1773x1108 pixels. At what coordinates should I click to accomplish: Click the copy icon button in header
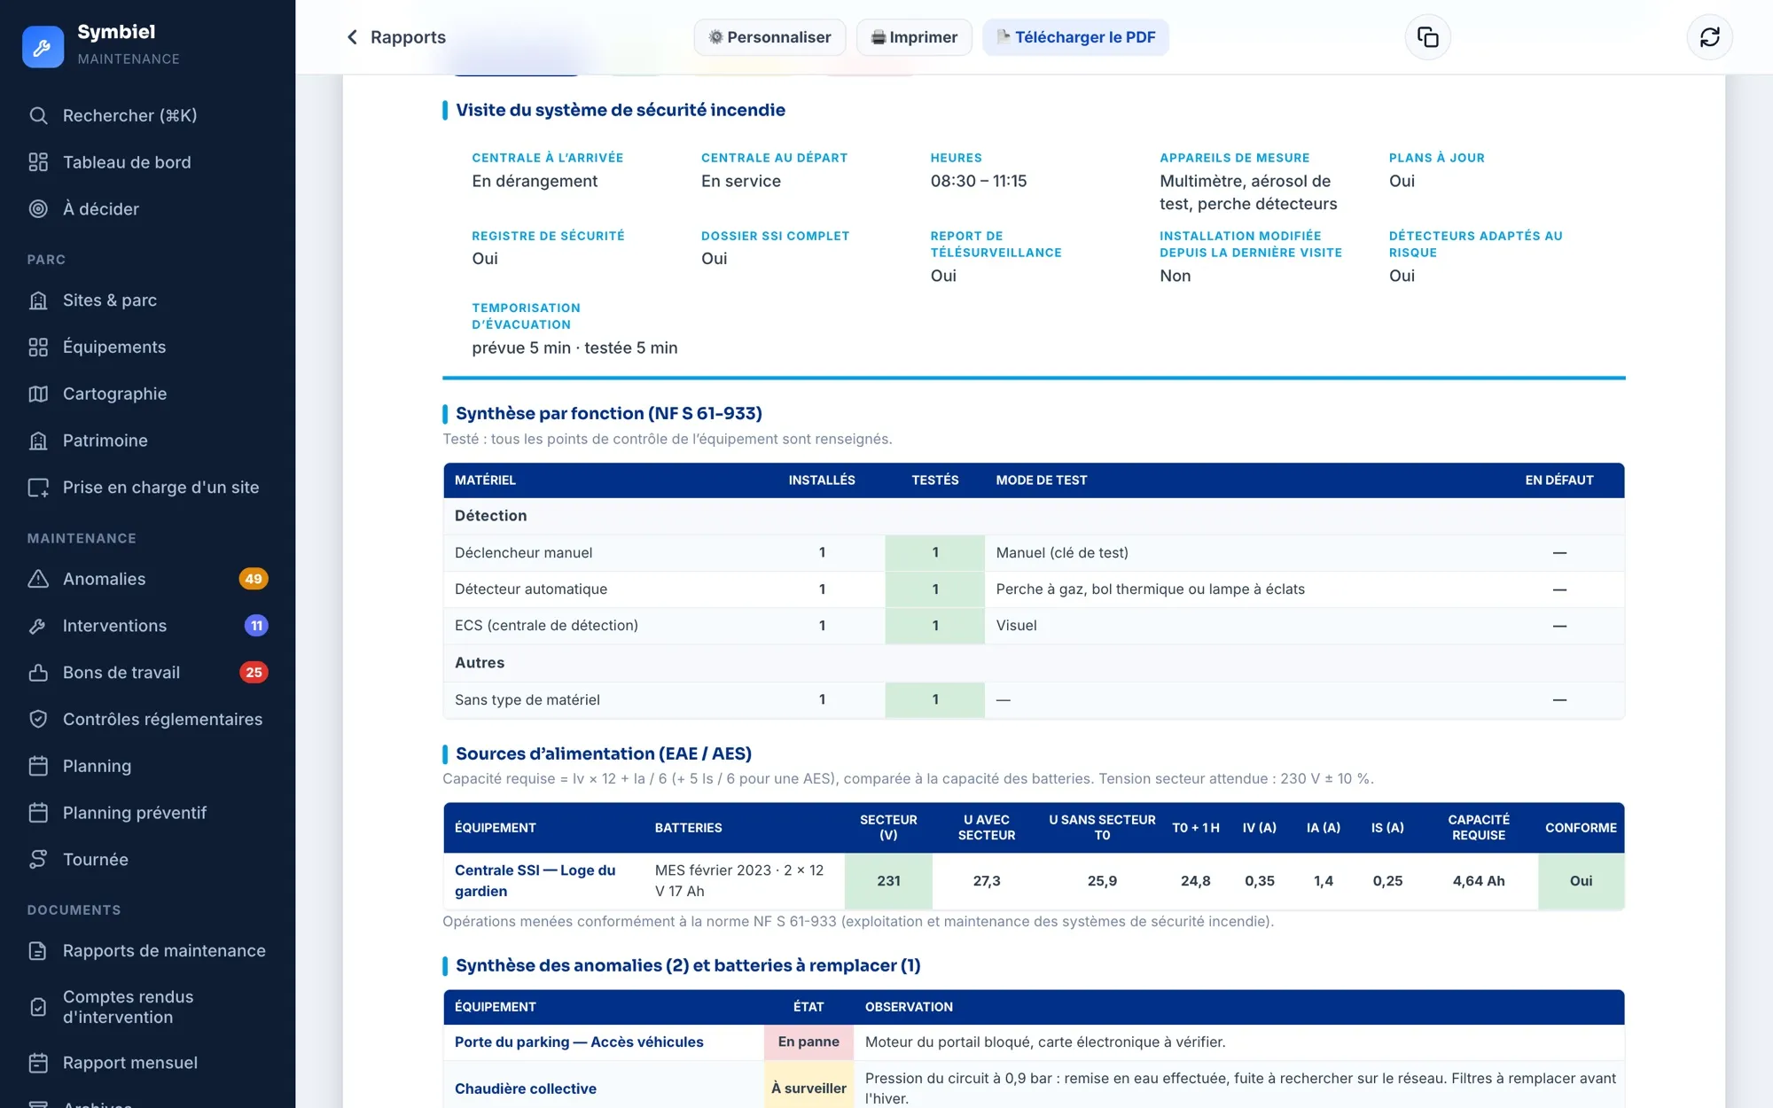[1427, 37]
